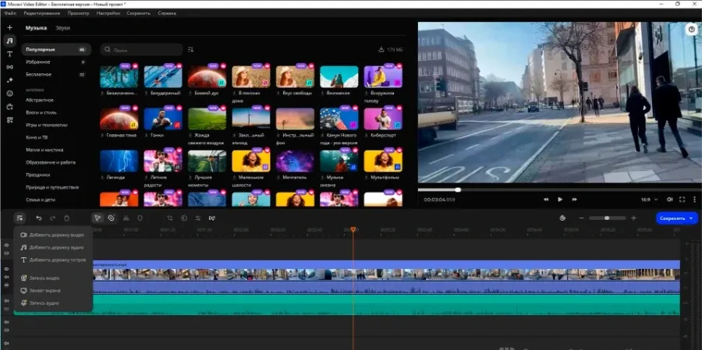
Task: Click the preview seek bar handle
Action: [458, 189]
